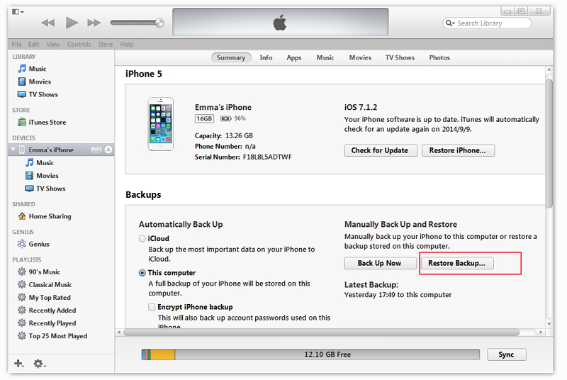Click the horizontal scrollbar left arrow

(118, 332)
